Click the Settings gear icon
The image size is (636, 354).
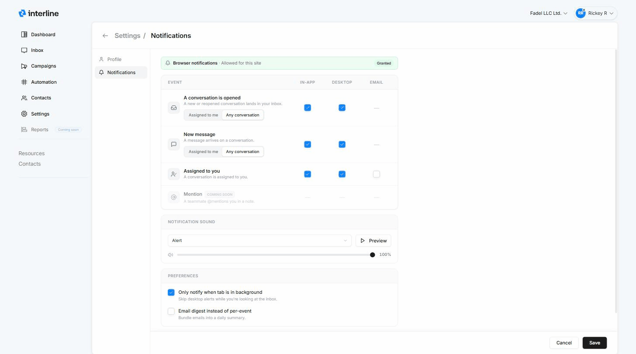coord(24,114)
